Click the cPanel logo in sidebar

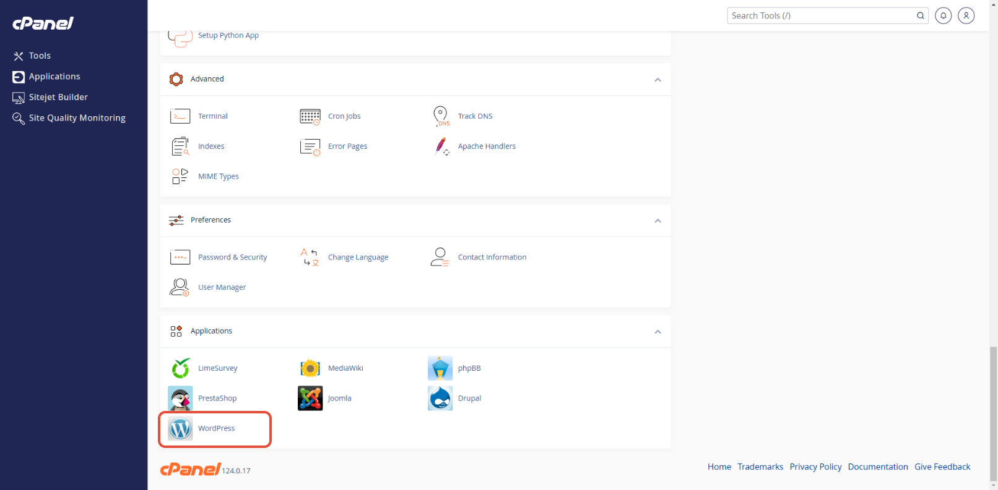click(x=43, y=23)
